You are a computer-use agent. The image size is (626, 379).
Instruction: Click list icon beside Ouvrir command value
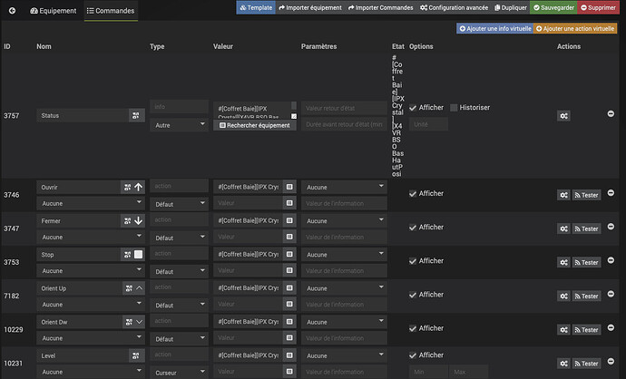(289, 187)
